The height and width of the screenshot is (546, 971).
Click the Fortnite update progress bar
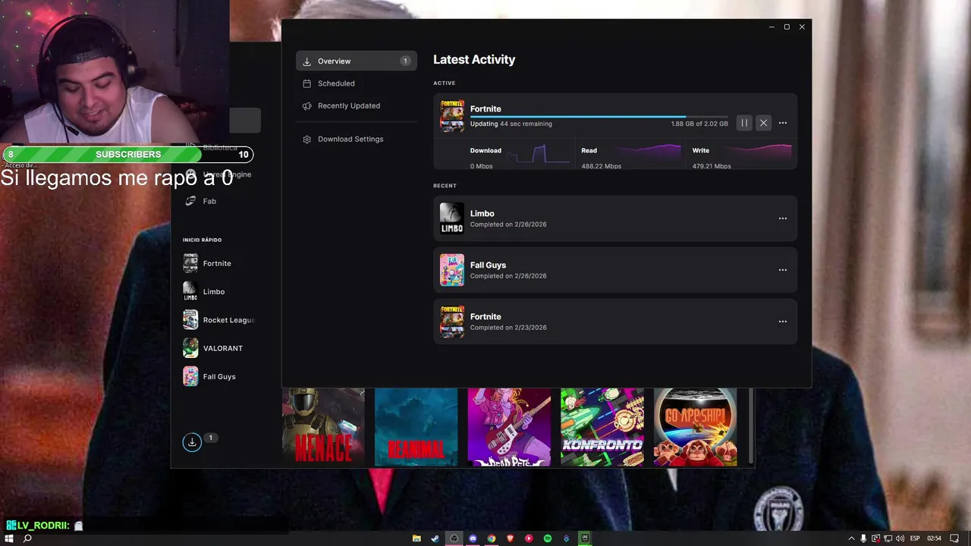(599, 117)
